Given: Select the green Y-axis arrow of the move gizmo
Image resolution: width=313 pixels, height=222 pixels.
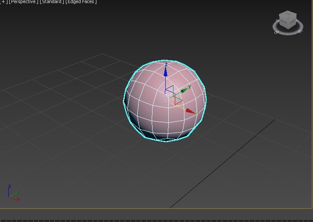Looking at the screenshot, I should click(185, 90).
